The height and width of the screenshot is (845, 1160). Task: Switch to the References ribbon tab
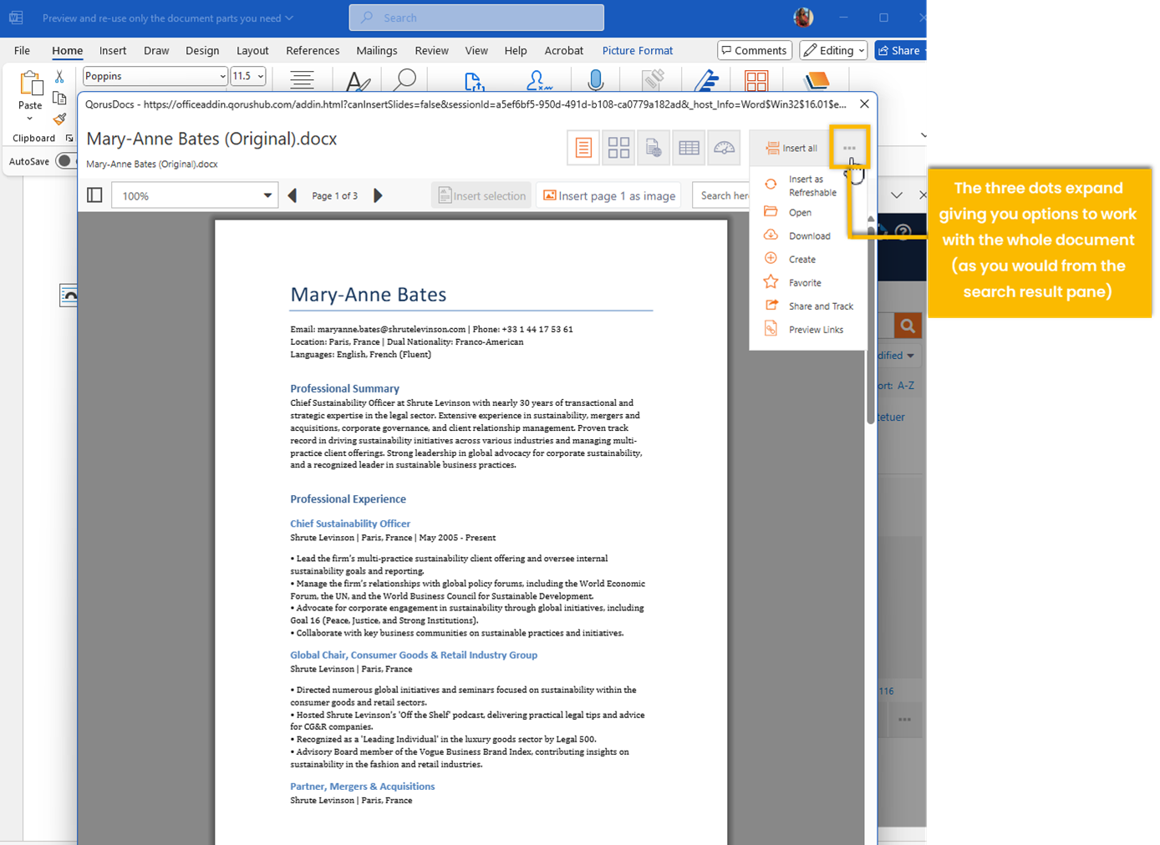(x=313, y=50)
